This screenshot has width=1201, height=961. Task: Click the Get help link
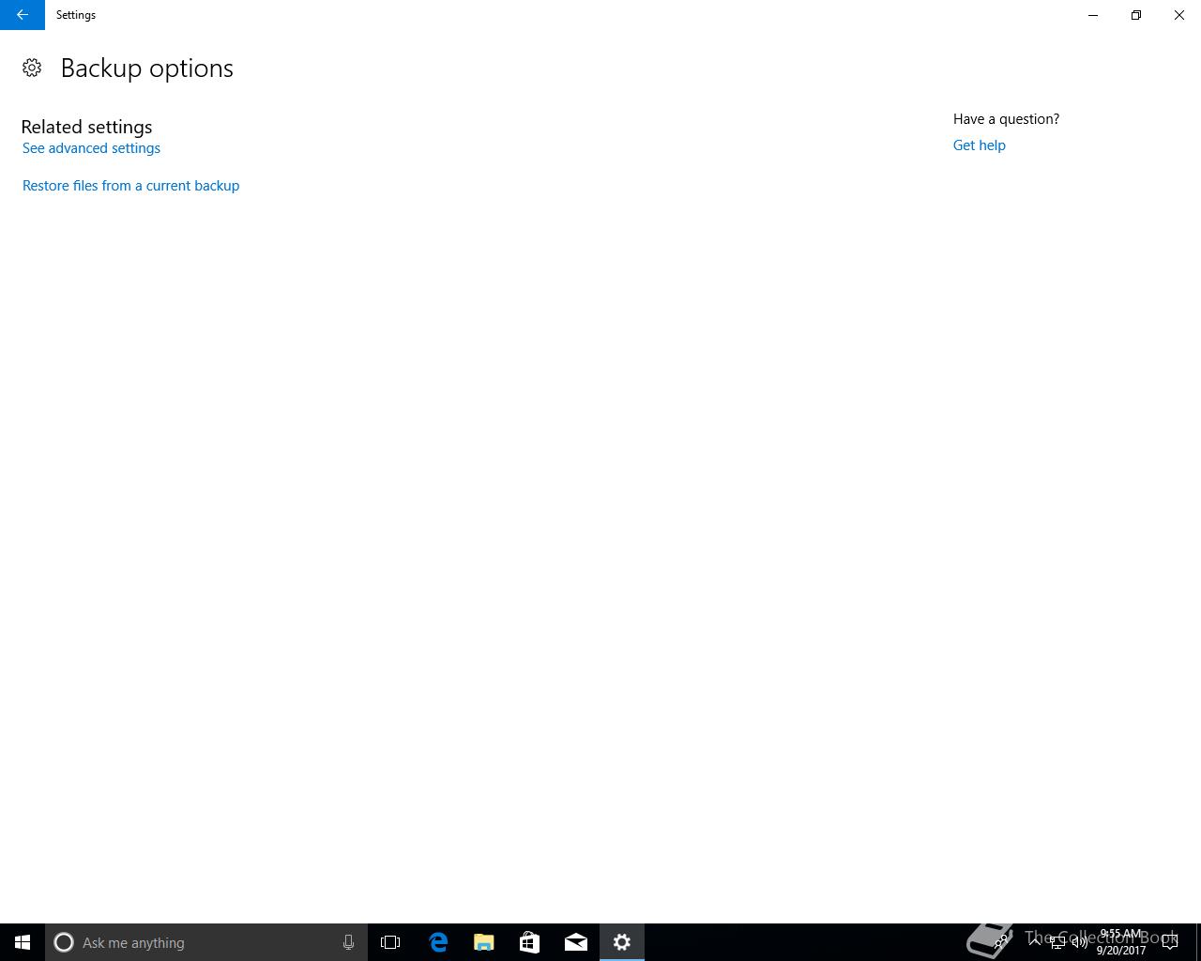coord(979,145)
